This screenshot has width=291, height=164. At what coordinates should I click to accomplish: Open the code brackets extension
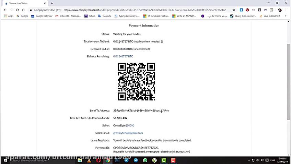tap(253, 10)
